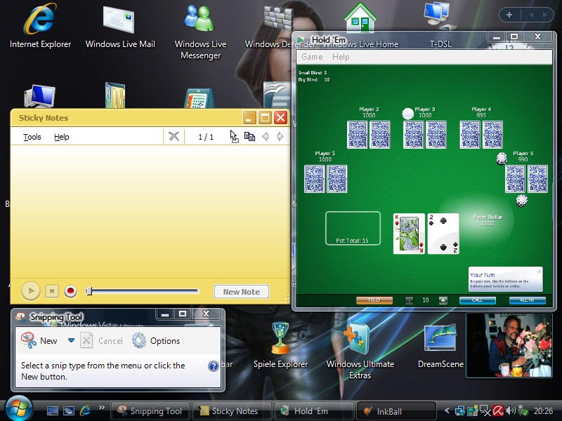Fold the hand in Hold 'Em

pos(374,300)
